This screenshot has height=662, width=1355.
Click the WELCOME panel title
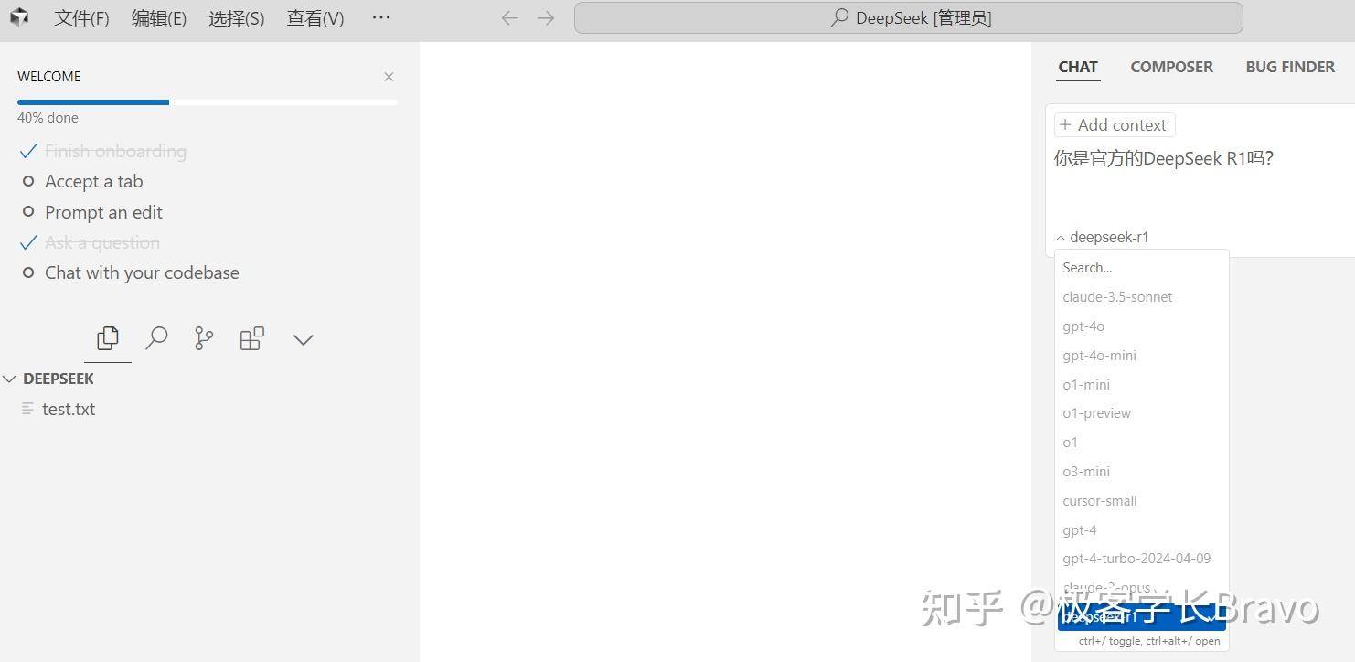coord(49,77)
